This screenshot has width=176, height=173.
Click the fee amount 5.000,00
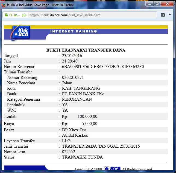click(x=90, y=124)
